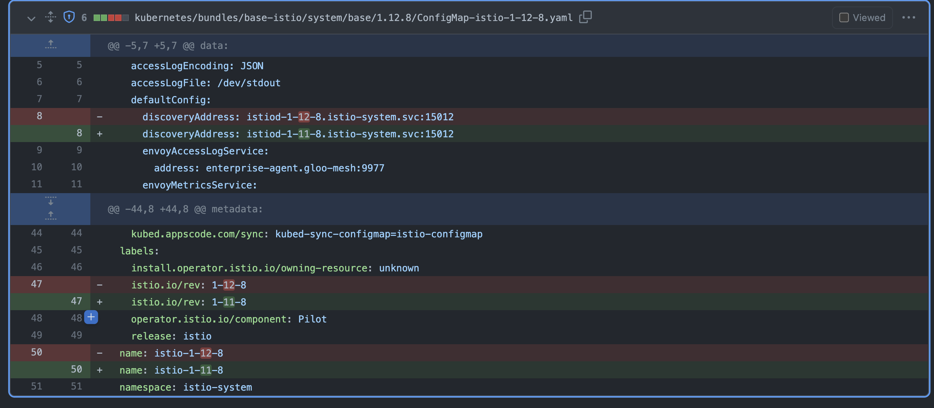The height and width of the screenshot is (408, 934).
Task: Click the shield icon in file header
Action: [69, 17]
